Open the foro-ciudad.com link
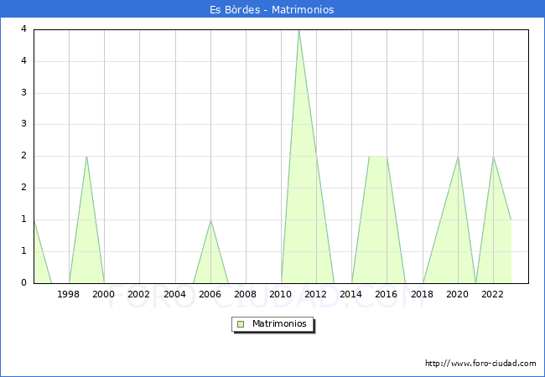The image size is (545, 377). point(480,363)
